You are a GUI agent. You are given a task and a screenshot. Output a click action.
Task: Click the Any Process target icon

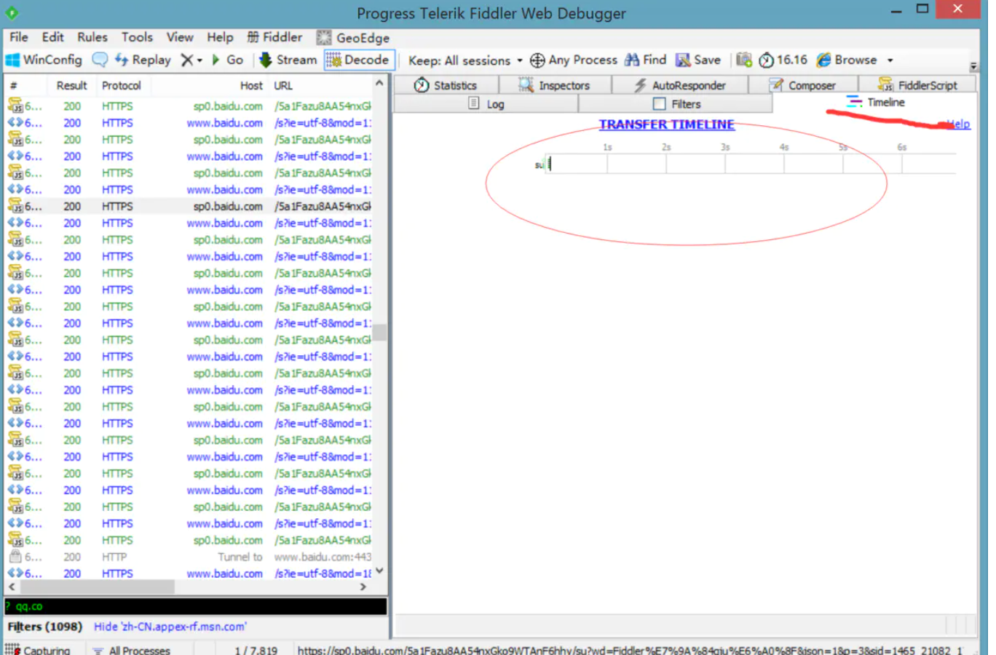tap(537, 60)
